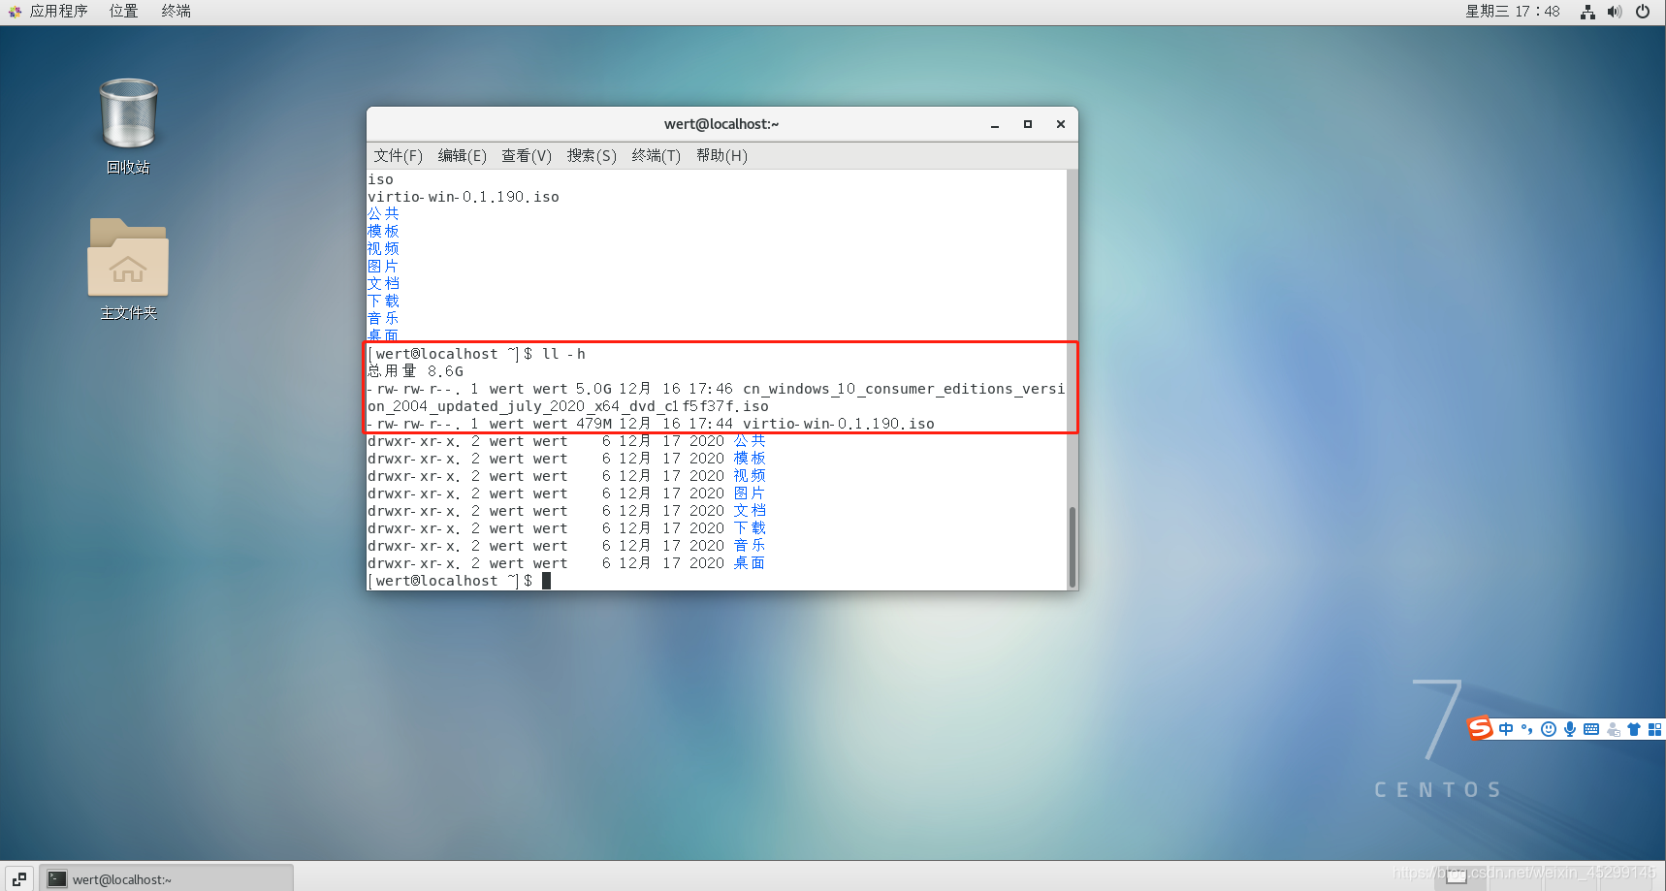Viewport: 1666px width, 891px height.
Task: Click the Sogou user account icon
Action: (x=1614, y=729)
